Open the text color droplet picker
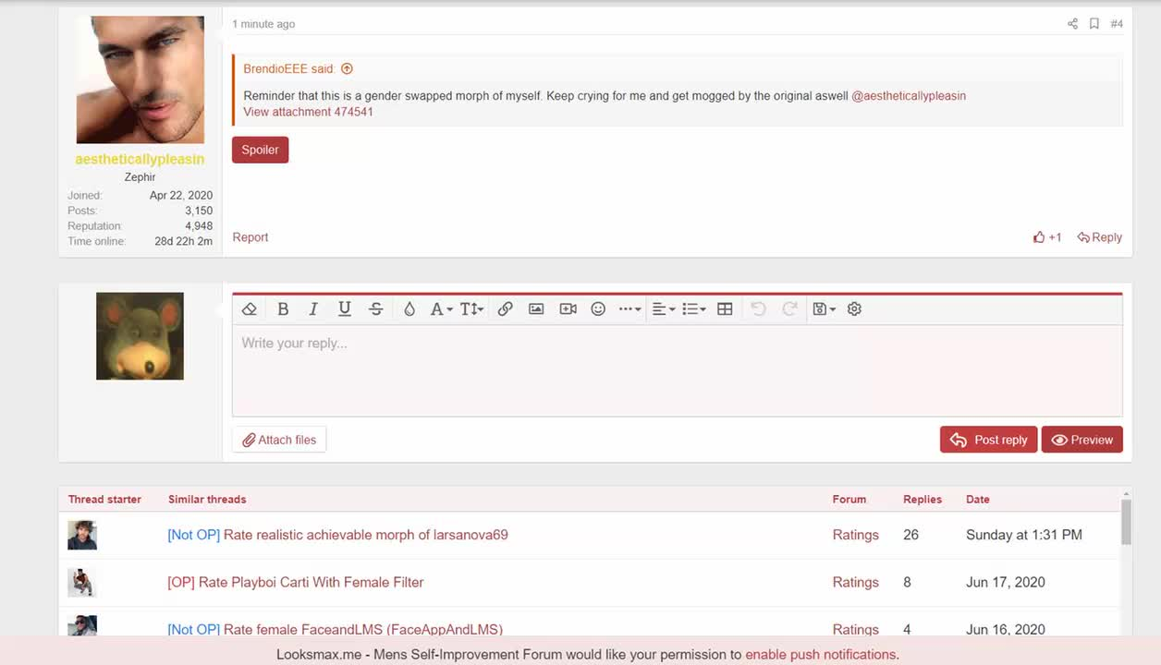The height and width of the screenshot is (665, 1161). [x=409, y=309]
